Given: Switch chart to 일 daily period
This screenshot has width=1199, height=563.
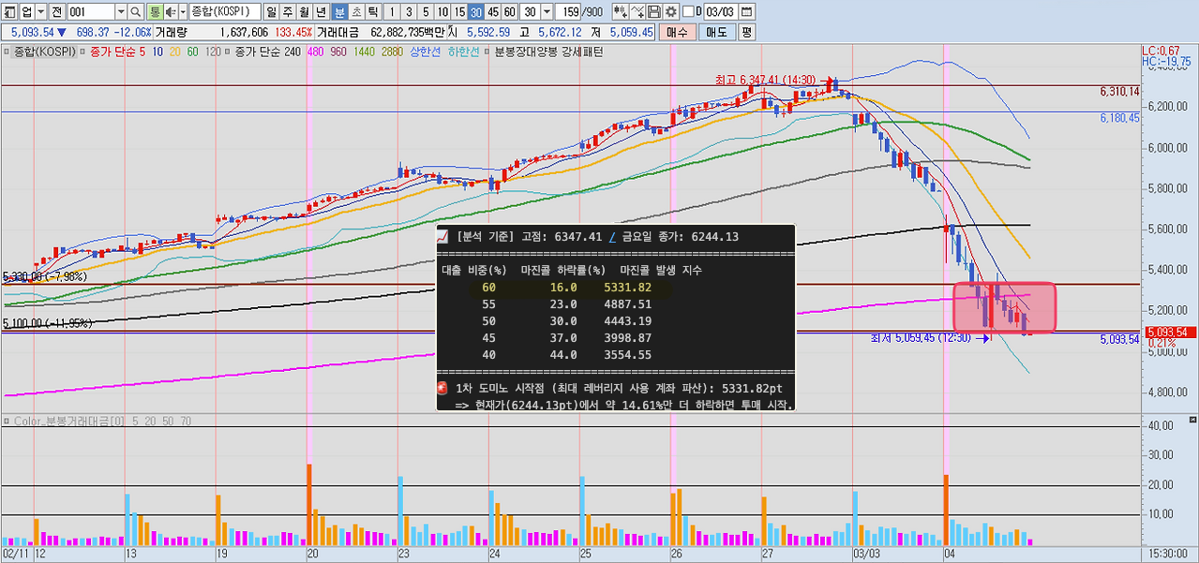Looking at the screenshot, I should (271, 12).
